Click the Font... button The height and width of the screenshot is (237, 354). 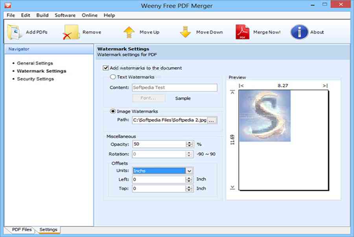[148, 98]
